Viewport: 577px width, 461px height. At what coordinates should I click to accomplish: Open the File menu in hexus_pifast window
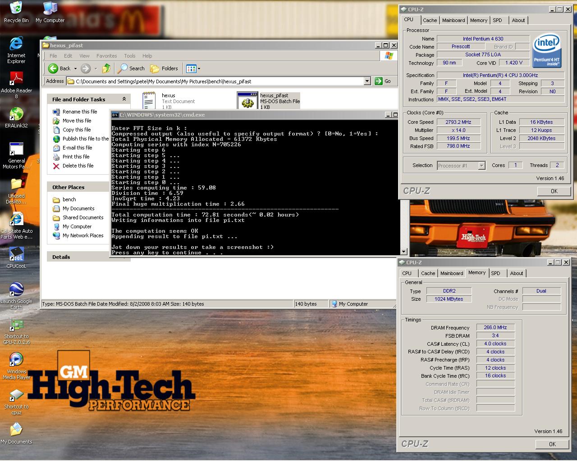click(53, 56)
